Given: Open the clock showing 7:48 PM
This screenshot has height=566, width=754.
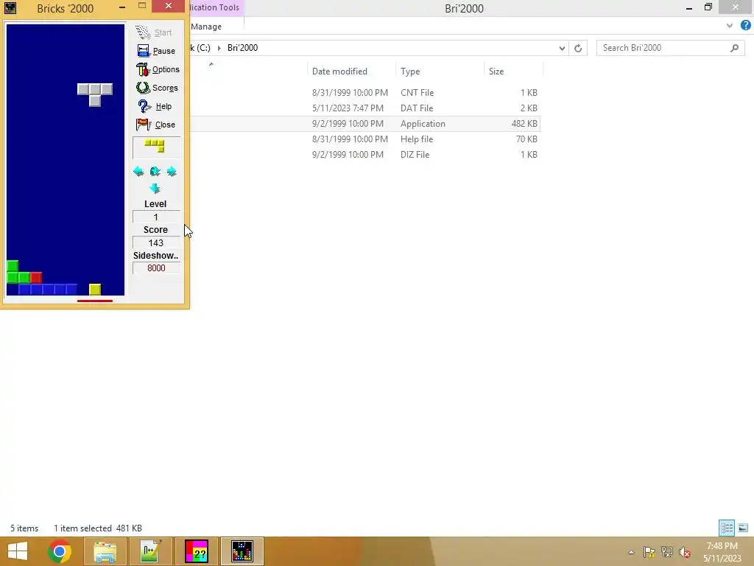Looking at the screenshot, I should [722, 552].
